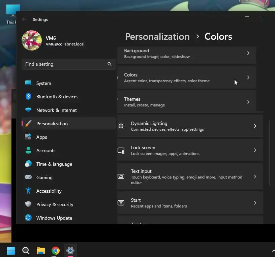Launch Google Chrome from taskbar
The height and width of the screenshot is (257, 275).
click(x=56, y=251)
